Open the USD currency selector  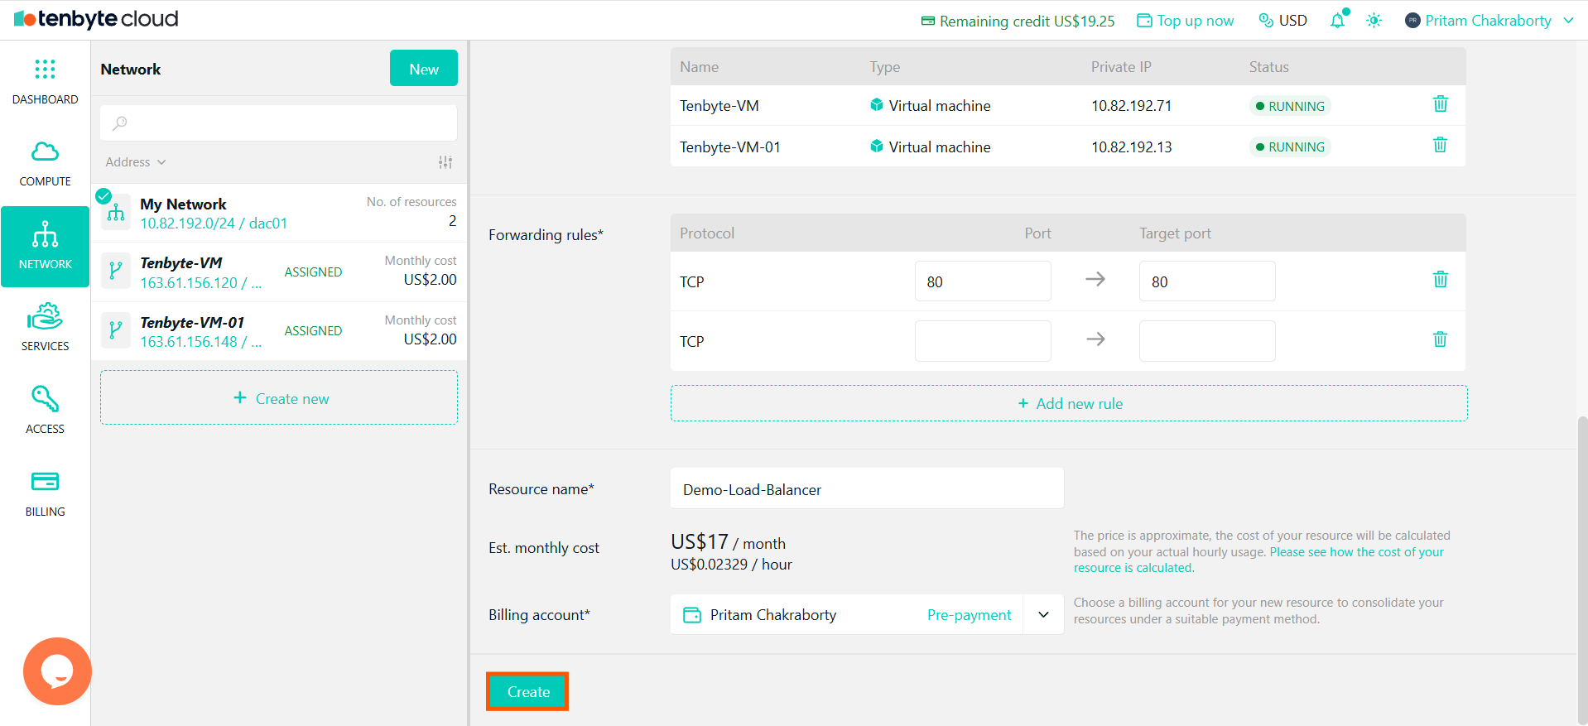(1282, 20)
